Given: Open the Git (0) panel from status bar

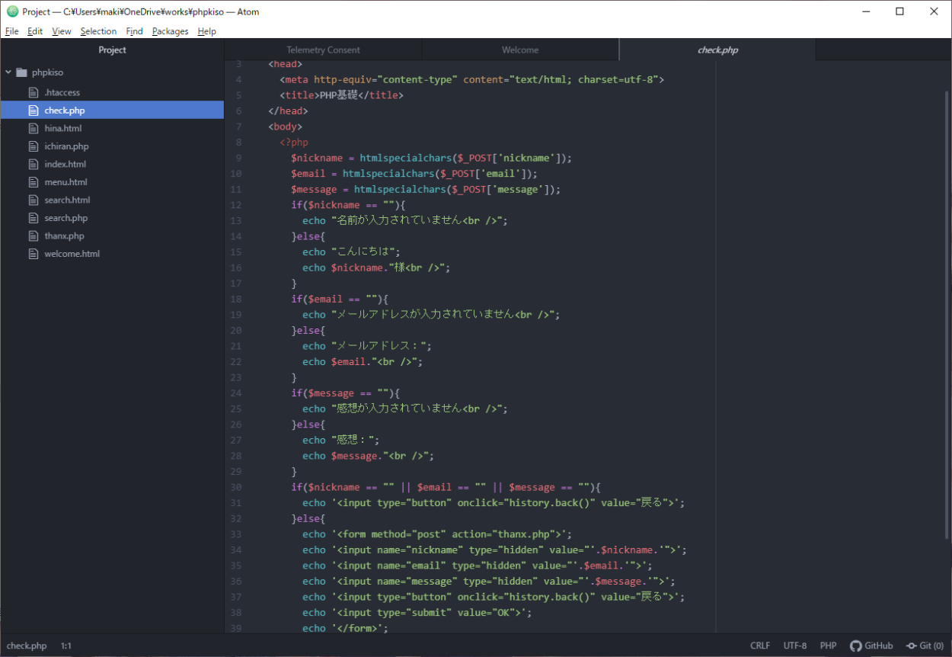Looking at the screenshot, I should point(925,646).
